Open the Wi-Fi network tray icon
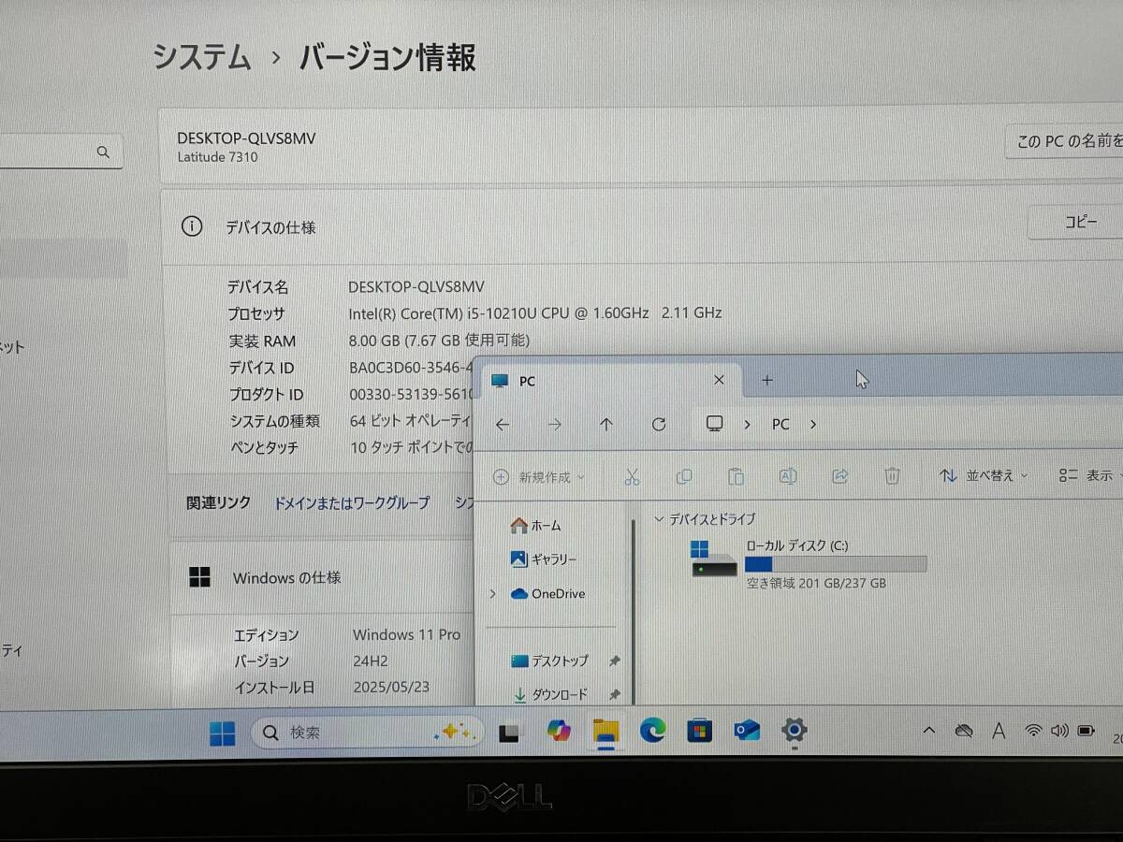Image resolution: width=1123 pixels, height=842 pixels. [1033, 731]
